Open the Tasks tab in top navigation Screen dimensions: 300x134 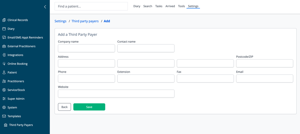coord(159,6)
